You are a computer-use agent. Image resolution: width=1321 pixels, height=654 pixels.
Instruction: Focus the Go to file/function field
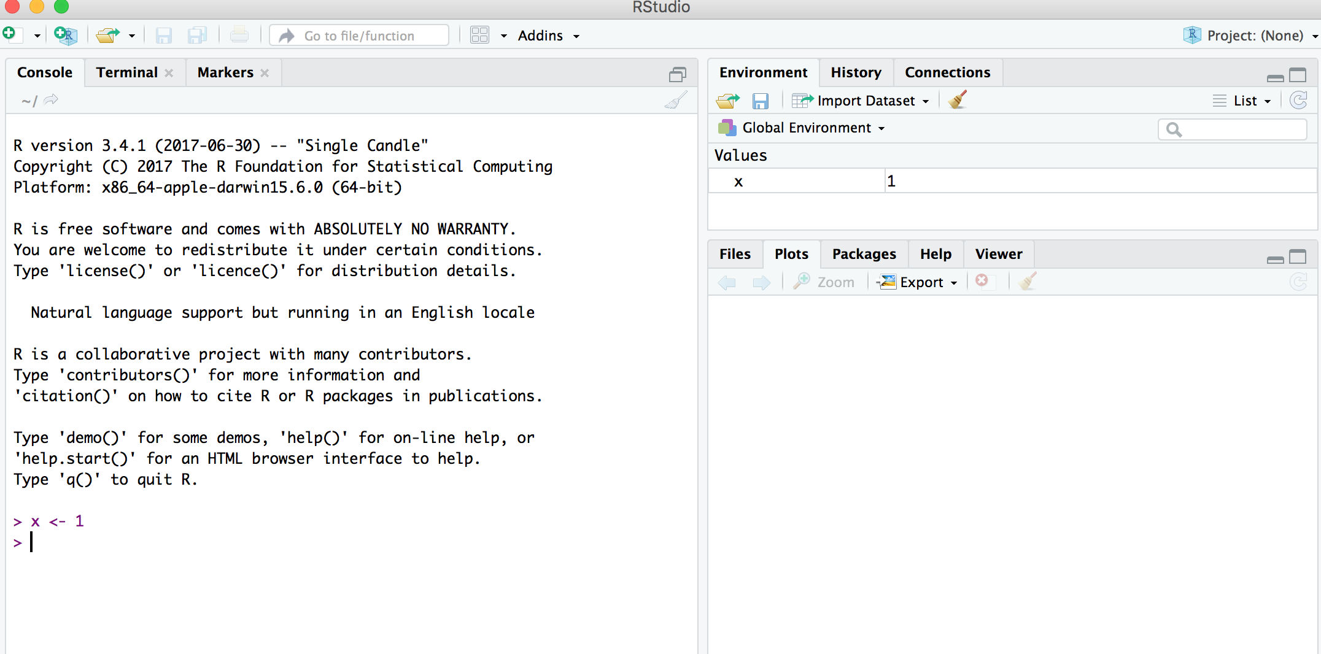point(359,36)
